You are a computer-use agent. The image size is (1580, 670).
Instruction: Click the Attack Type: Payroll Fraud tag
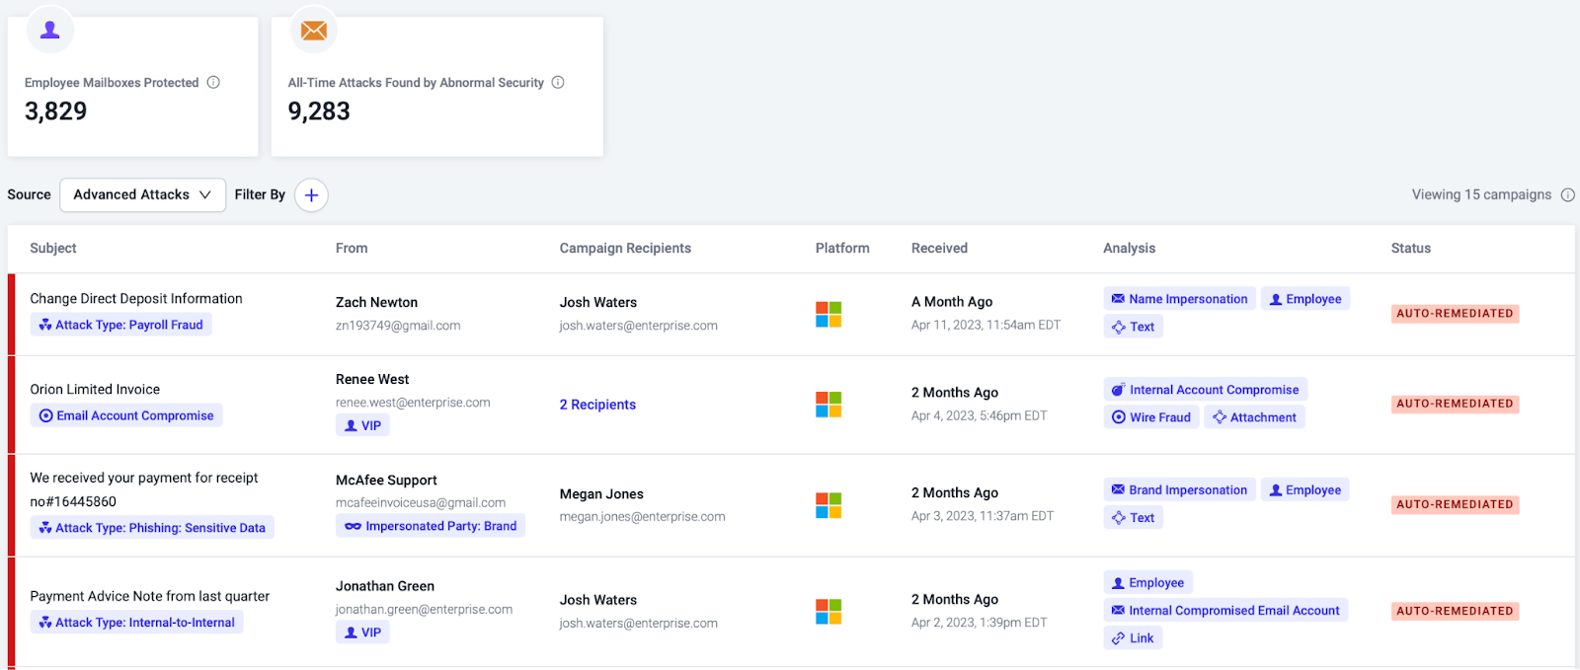(120, 325)
